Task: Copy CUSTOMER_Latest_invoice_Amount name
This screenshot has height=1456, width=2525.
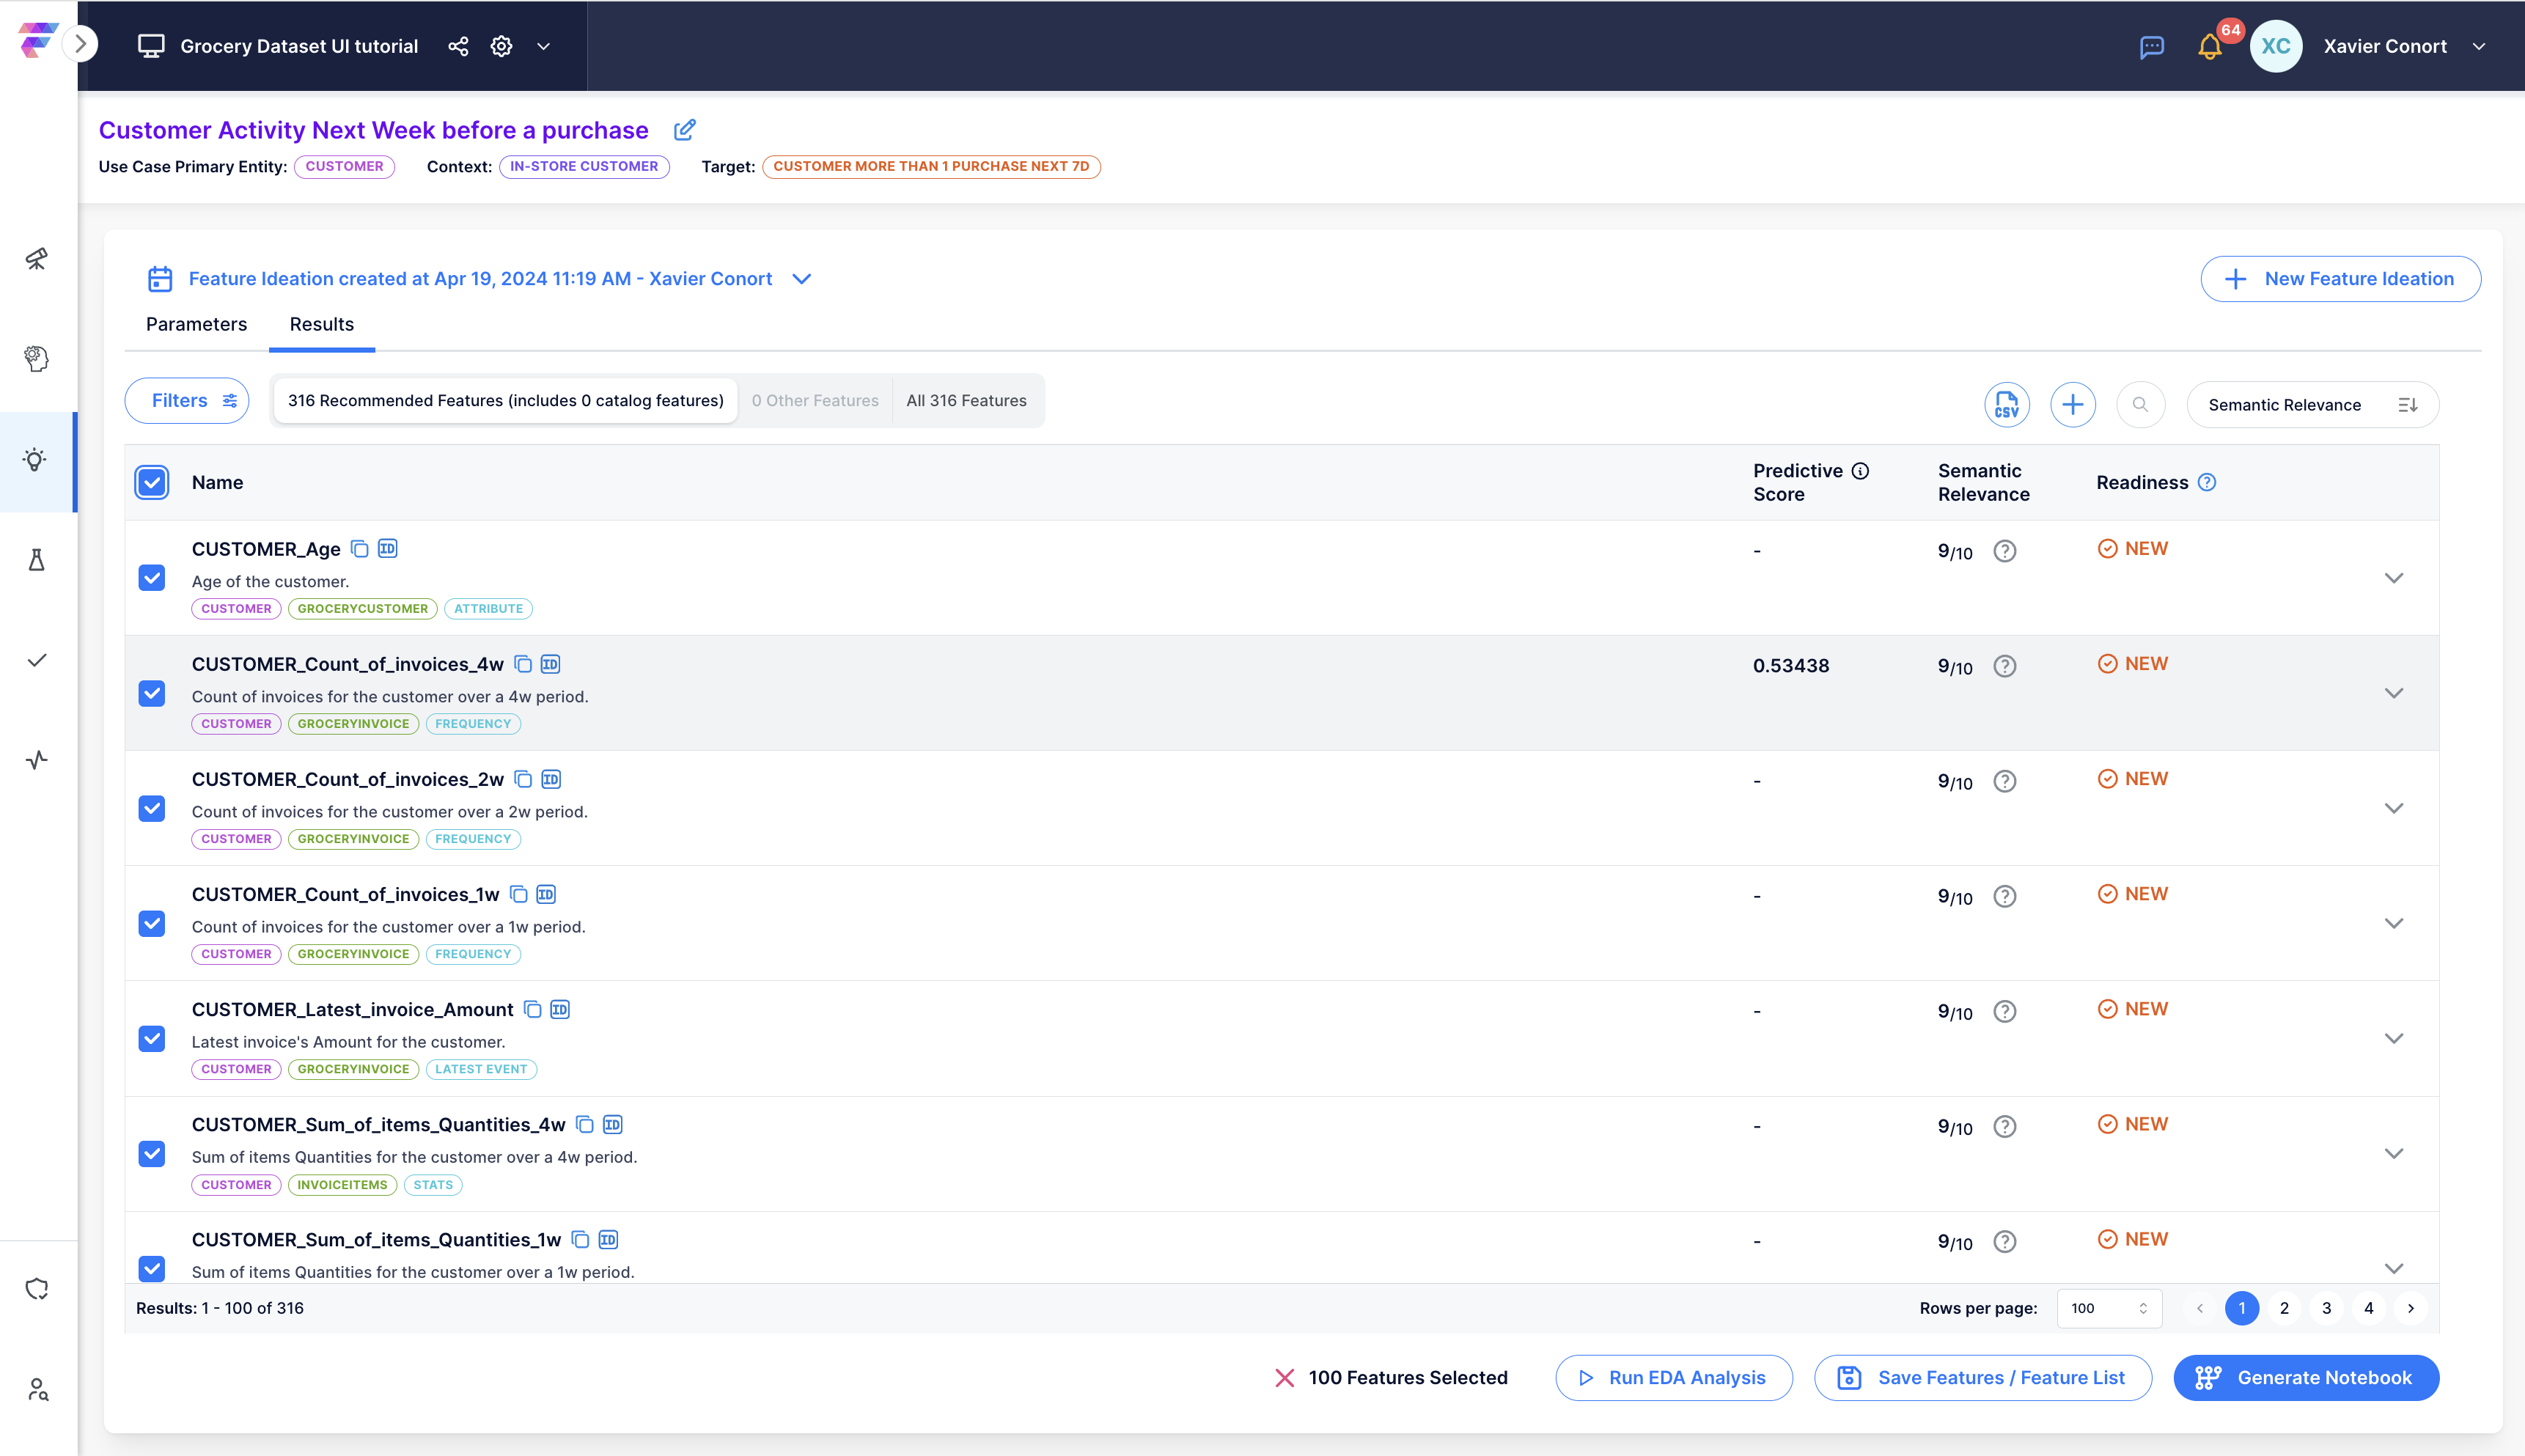Action: point(533,1009)
